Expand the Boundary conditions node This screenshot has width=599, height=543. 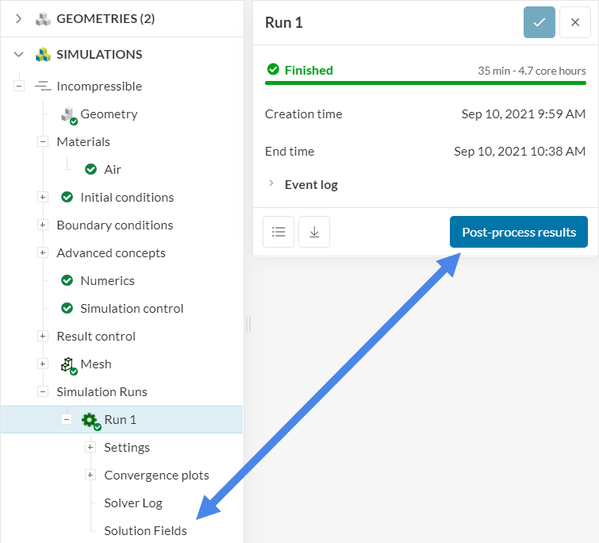[x=43, y=225]
